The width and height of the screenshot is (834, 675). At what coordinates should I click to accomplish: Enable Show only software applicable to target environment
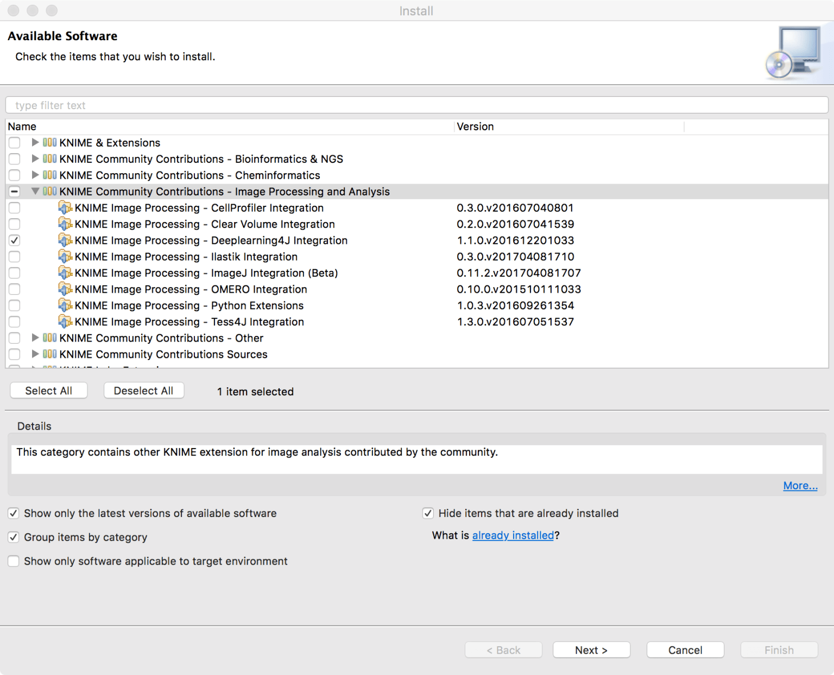click(x=14, y=561)
